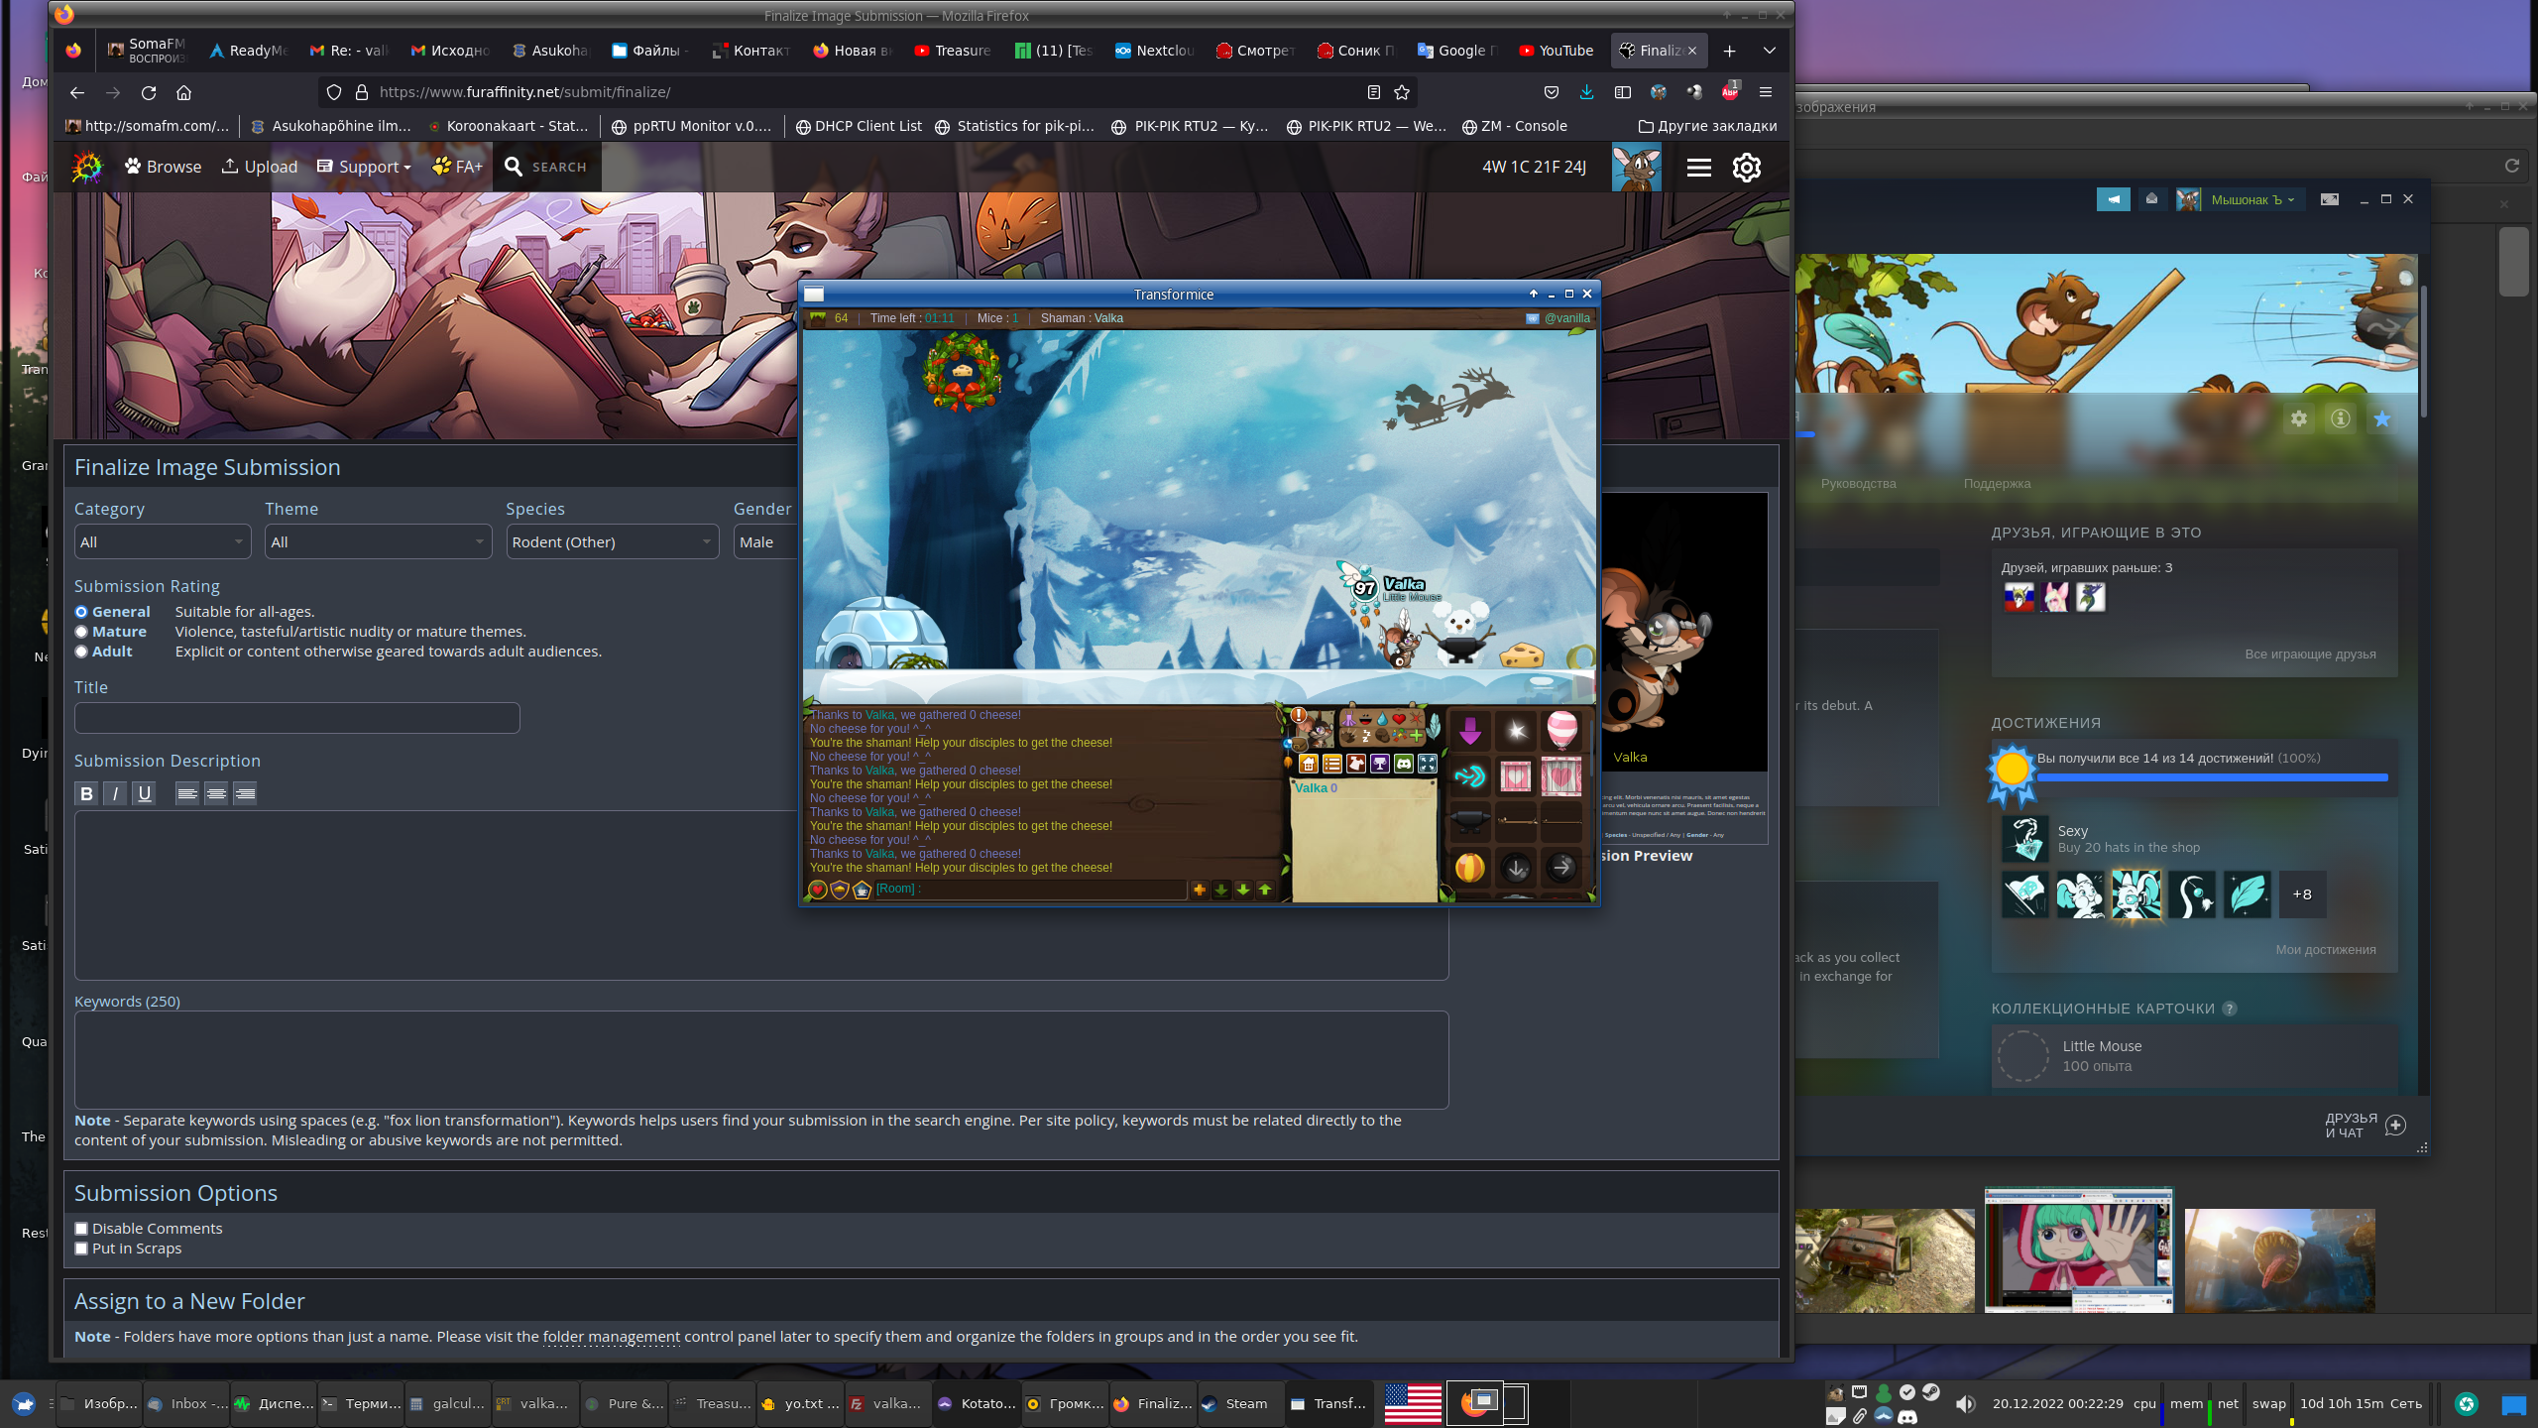Select the white spark shaman item
The height and width of the screenshot is (1428, 2538).
pos(1516,731)
